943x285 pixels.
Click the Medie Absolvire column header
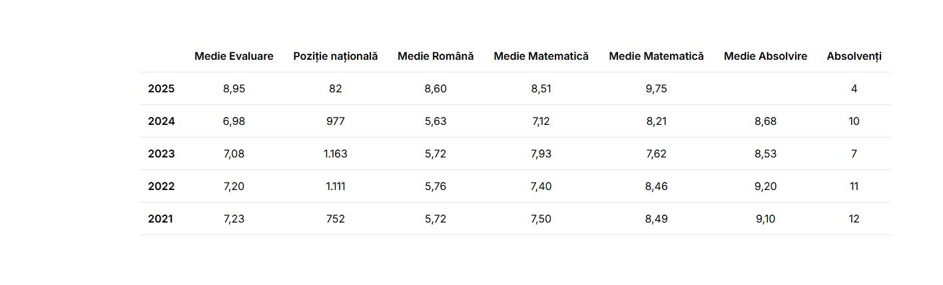pos(765,56)
